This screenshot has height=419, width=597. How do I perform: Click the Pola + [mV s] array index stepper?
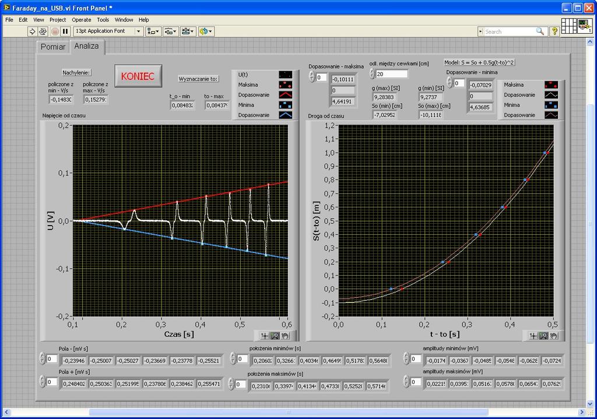(x=42, y=382)
